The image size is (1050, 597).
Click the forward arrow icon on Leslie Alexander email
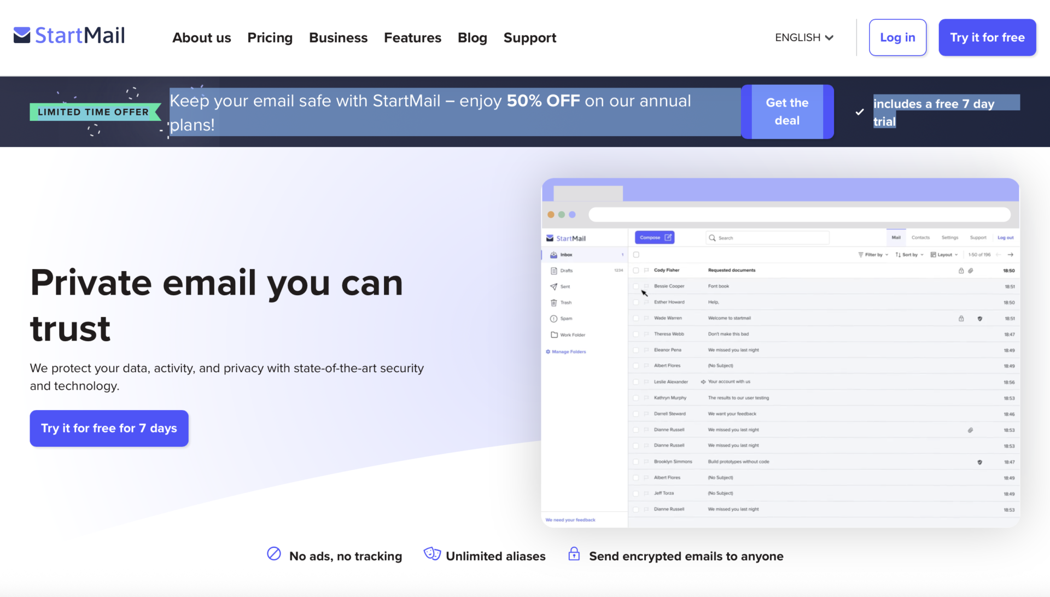[703, 382]
